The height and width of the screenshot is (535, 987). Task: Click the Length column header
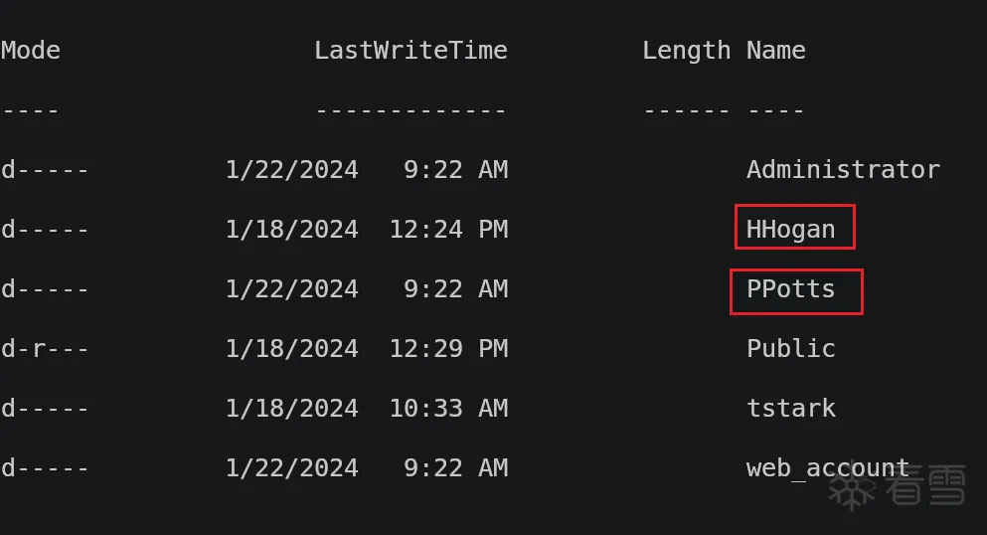click(686, 51)
